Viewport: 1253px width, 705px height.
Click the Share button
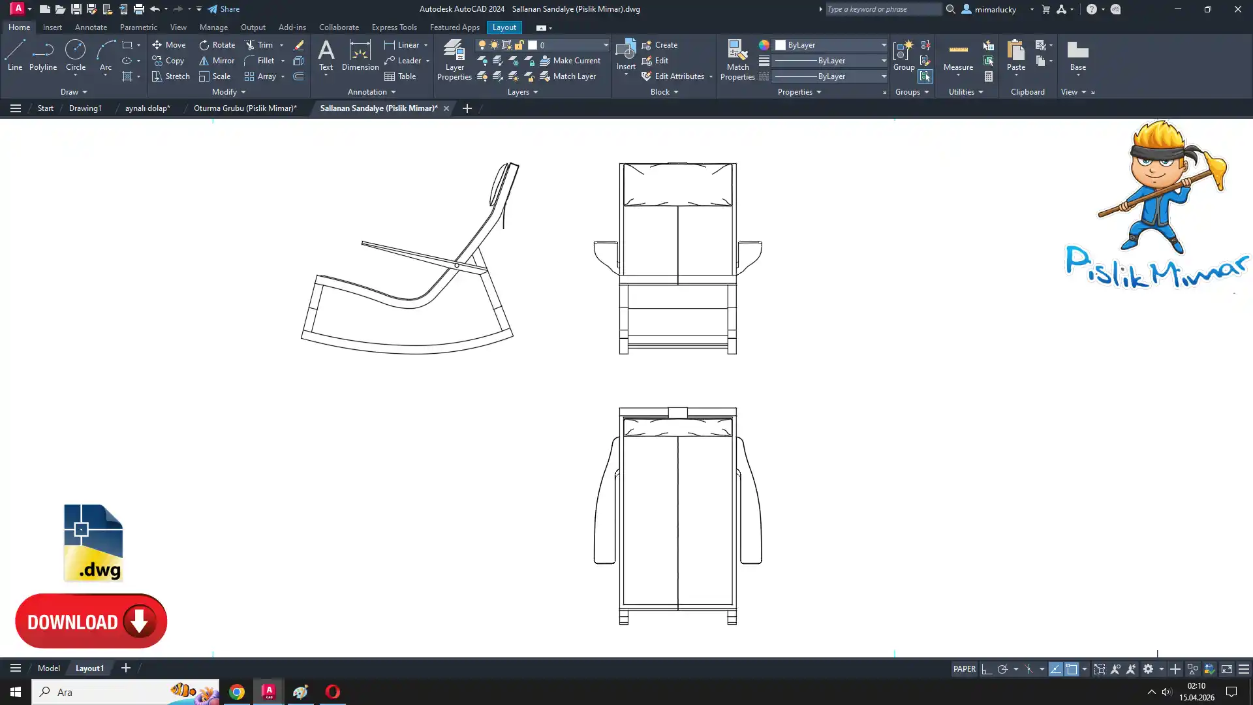pyautogui.click(x=224, y=9)
